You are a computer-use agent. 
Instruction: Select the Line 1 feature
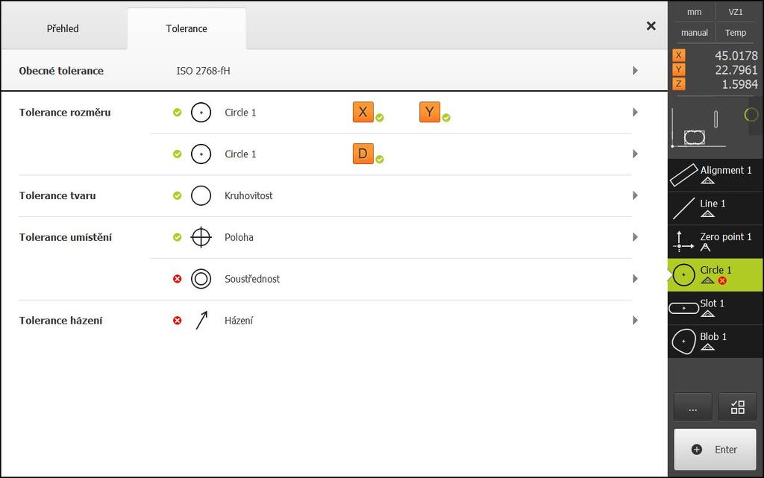(716, 208)
